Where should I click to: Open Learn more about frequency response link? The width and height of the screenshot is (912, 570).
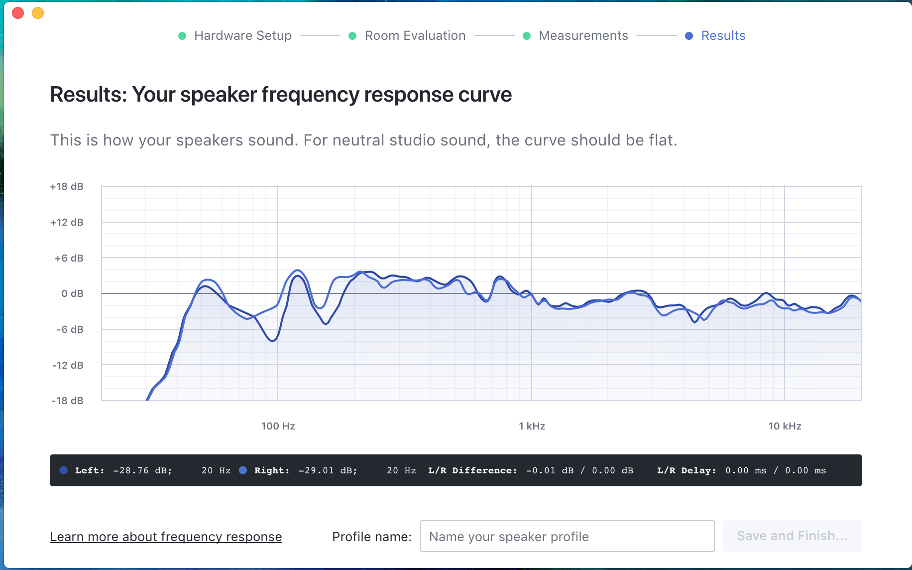[x=166, y=537]
